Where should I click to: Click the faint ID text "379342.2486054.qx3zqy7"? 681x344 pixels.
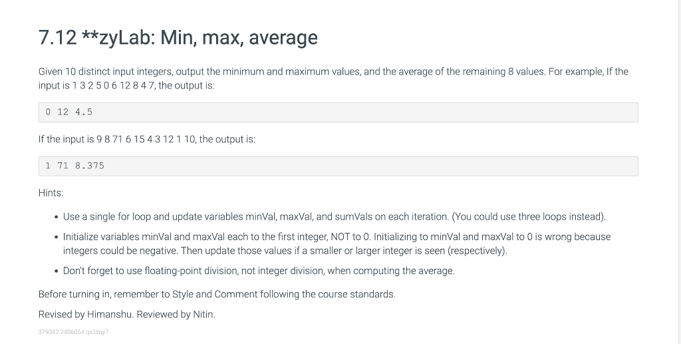(x=73, y=332)
